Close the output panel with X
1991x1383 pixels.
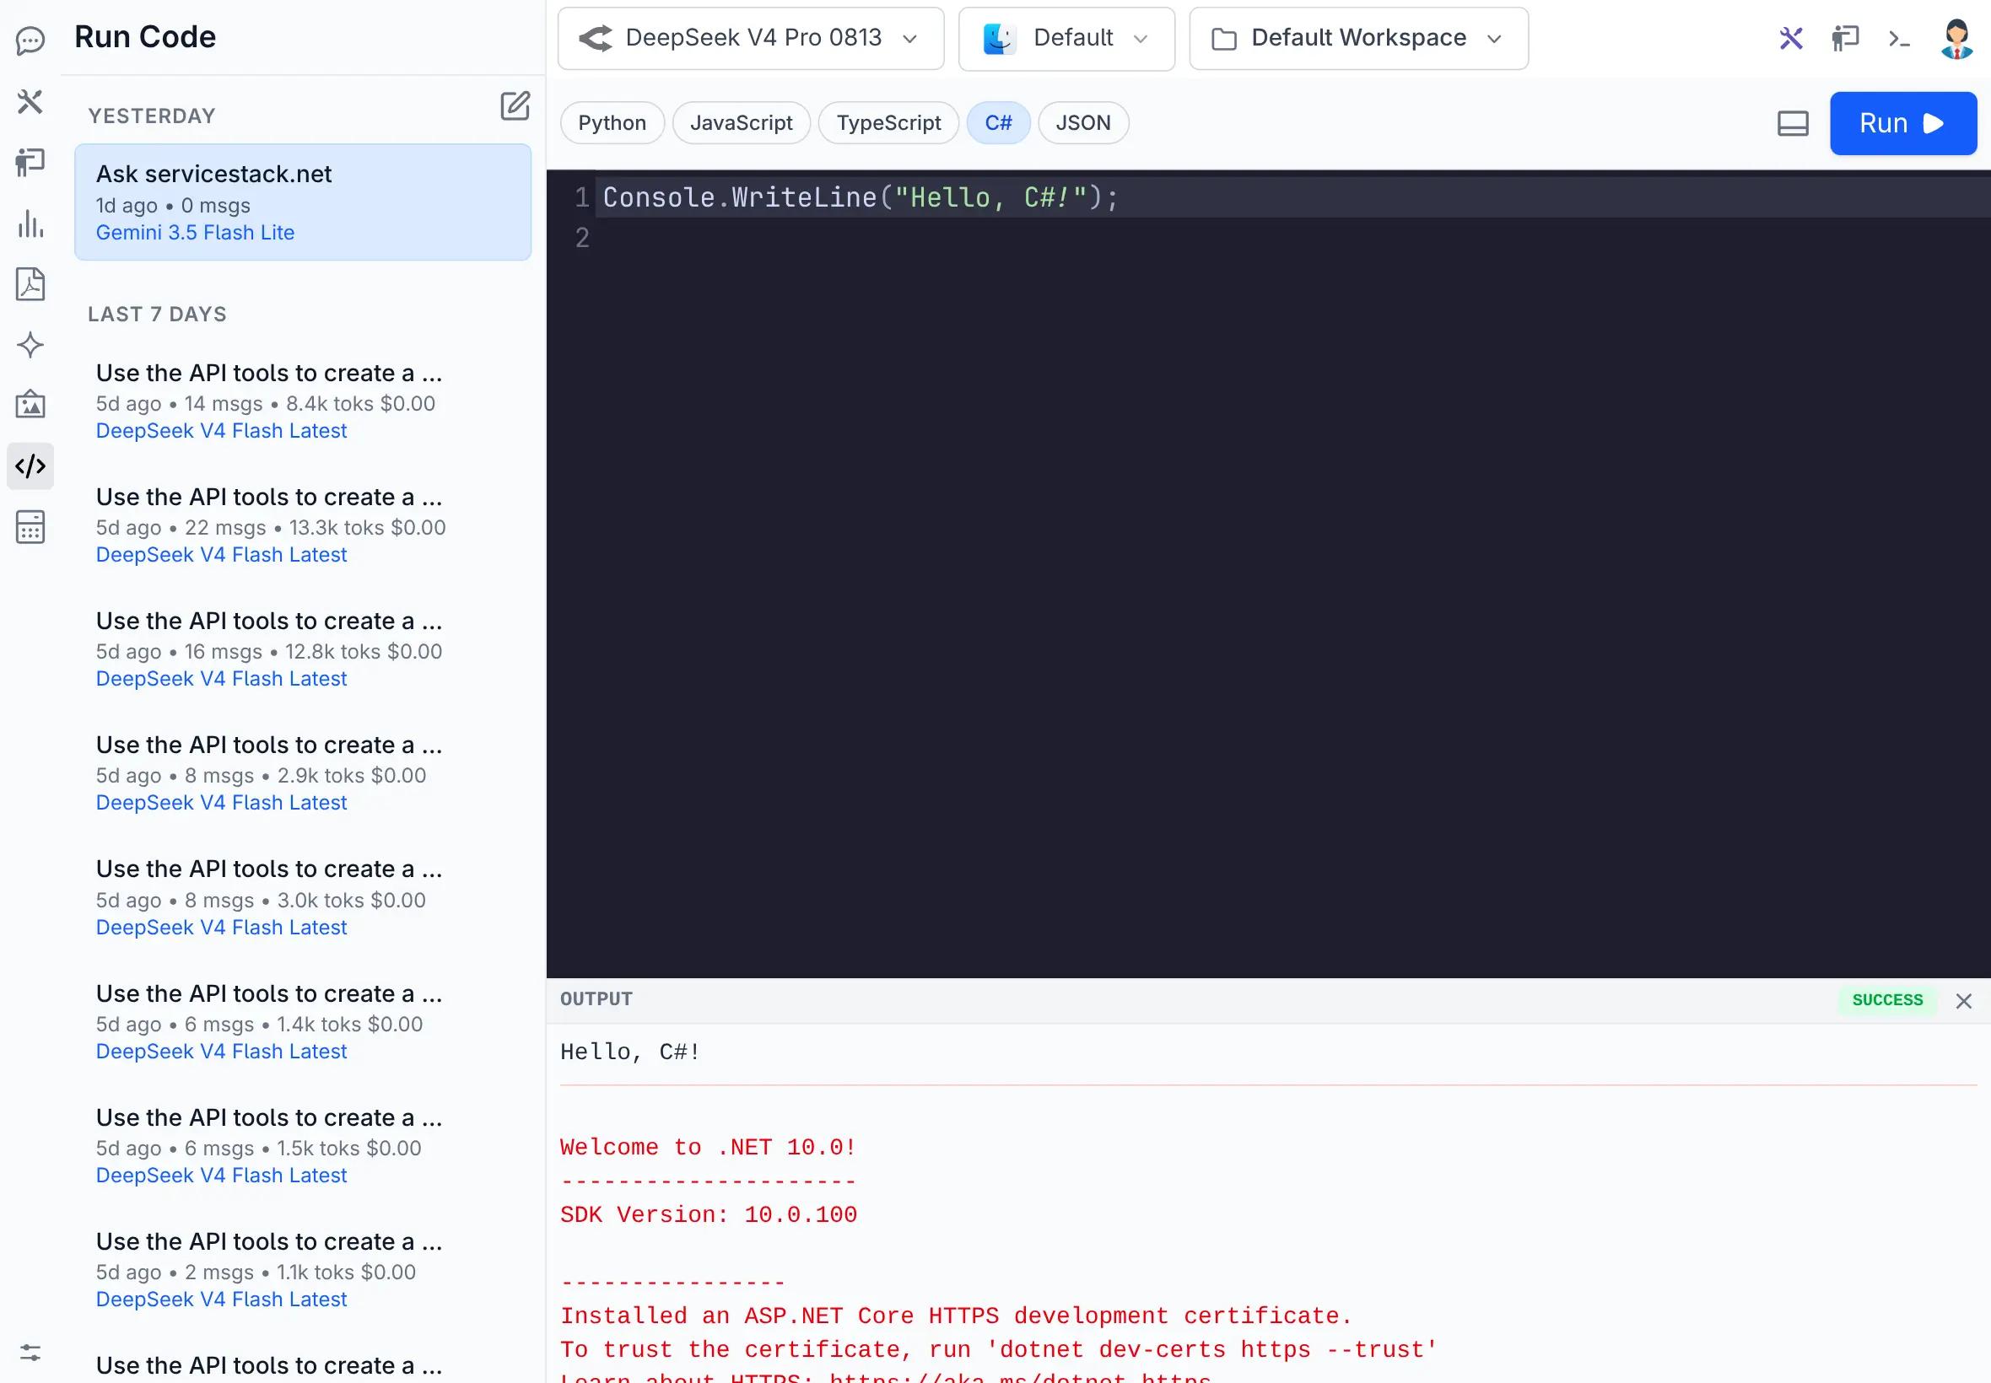tap(1963, 1001)
